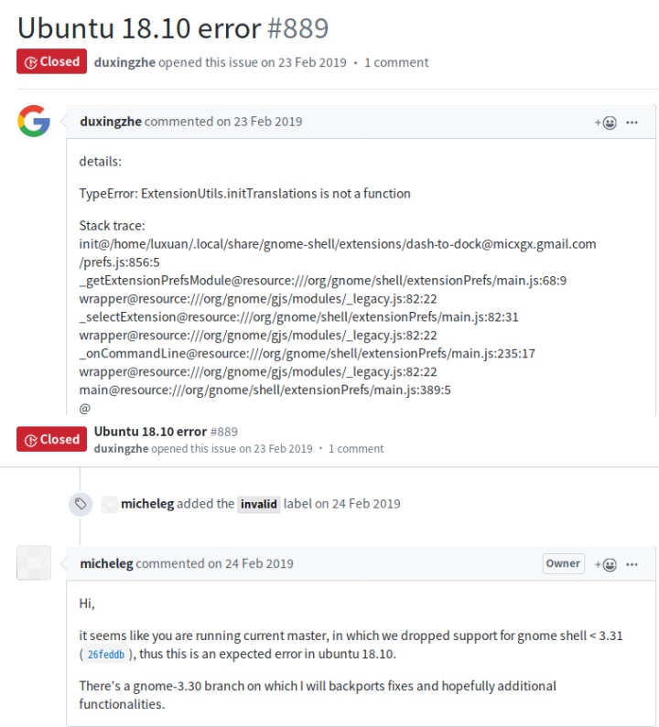Click the Owner badge on micheleg's comment
The image size is (659, 727).
563,563
